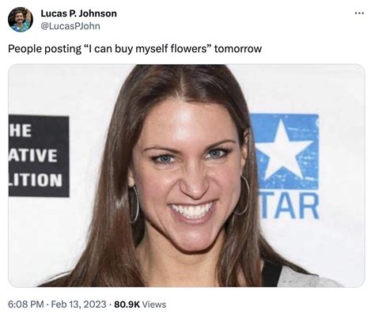
Task: Click the black Coalition sign in photo
Action: tap(39, 156)
